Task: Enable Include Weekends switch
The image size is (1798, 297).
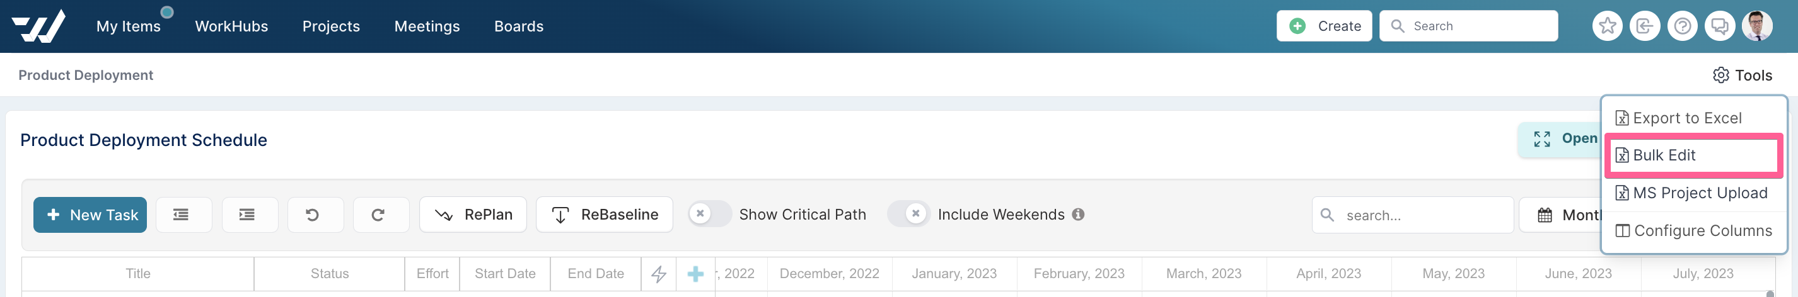Action: point(908,214)
